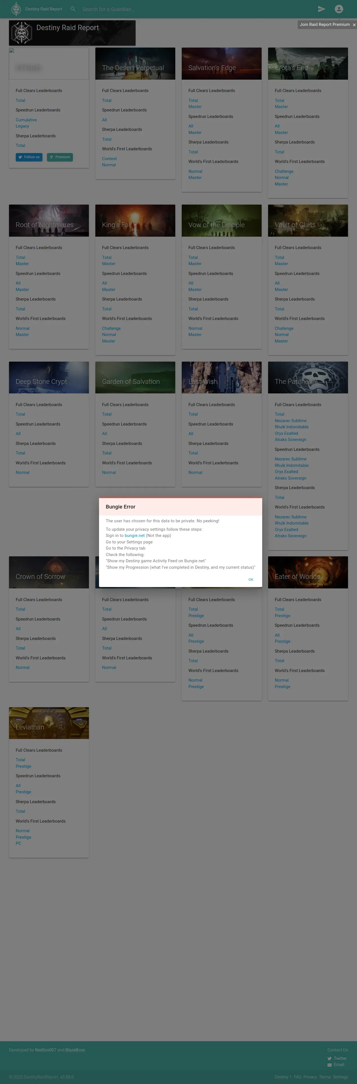The width and height of the screenshot is (357, 1084).
Task: Click the Follow us Twitter button
Action: point(29,157)
